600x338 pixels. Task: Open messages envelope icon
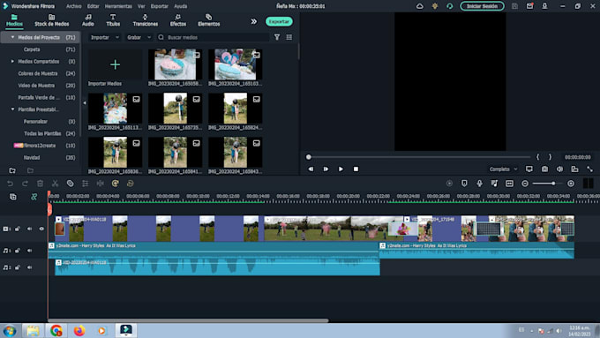[x=529, y=6]
